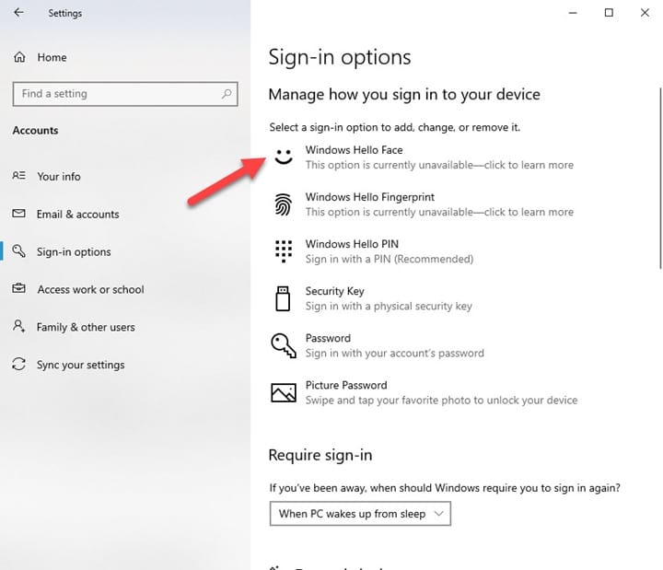The width and height of the screenshot is (663, 570).
Task: Open Access work or school
Action: click(90, 289)
